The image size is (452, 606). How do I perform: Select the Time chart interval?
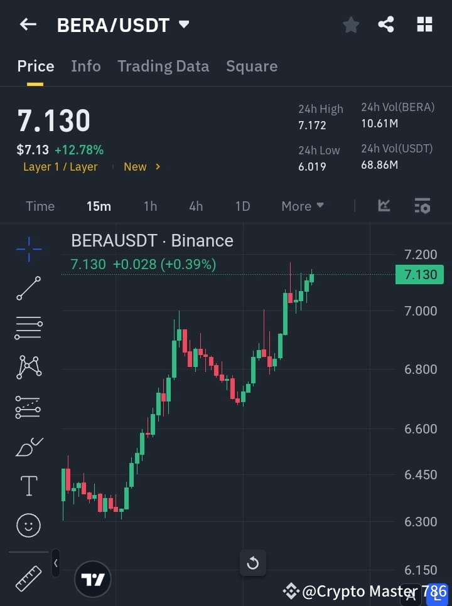[x=40, y=206]
